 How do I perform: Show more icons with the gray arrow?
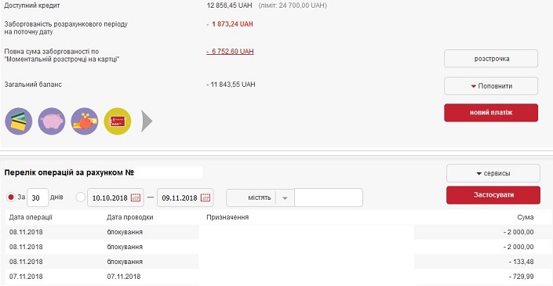pyautogui.click(x=147, y=121)
